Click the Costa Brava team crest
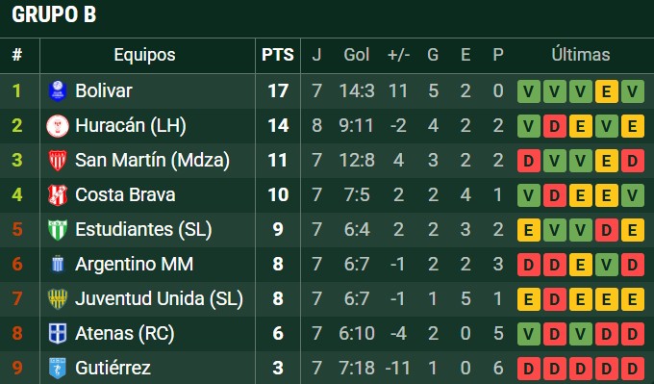 tap(58, 195)
